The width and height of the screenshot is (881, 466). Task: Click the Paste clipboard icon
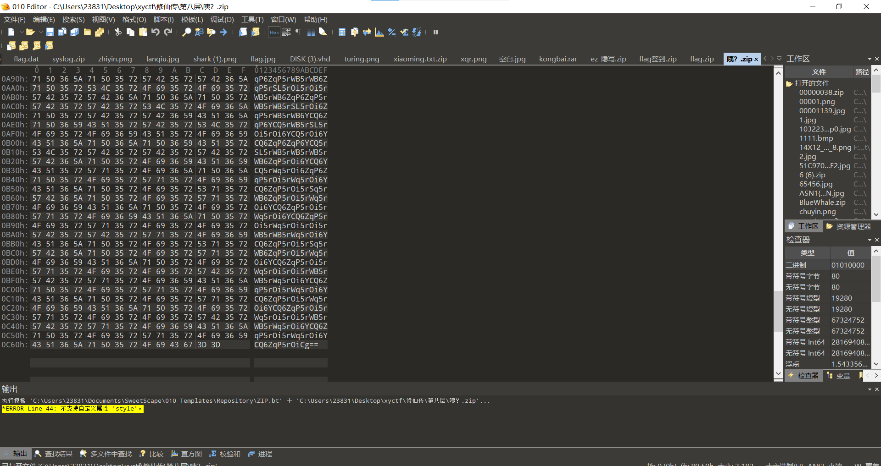point(143,32)
